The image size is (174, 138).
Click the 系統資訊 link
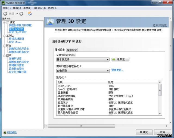[12, 132]
